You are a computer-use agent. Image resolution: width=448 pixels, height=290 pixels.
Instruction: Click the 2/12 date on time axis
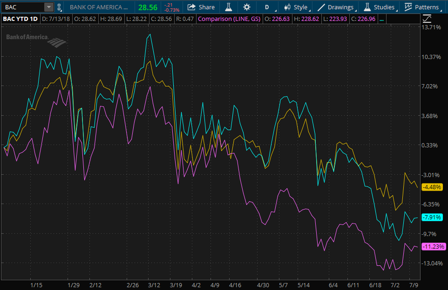click(95, 285)
